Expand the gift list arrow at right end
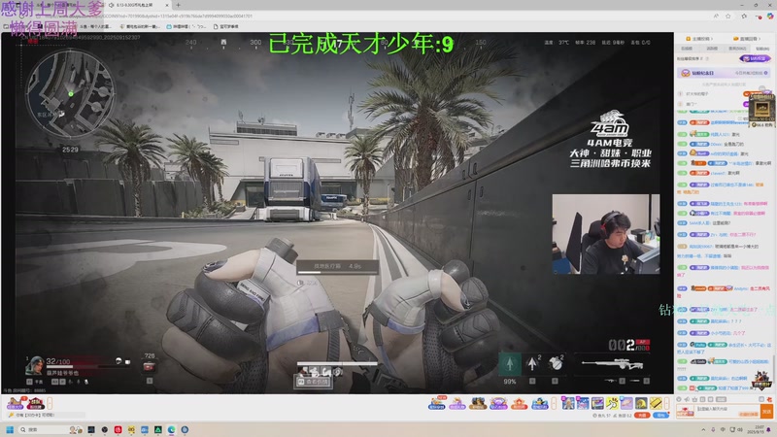This screenshot has height=437, width=777. click(666, 404)
